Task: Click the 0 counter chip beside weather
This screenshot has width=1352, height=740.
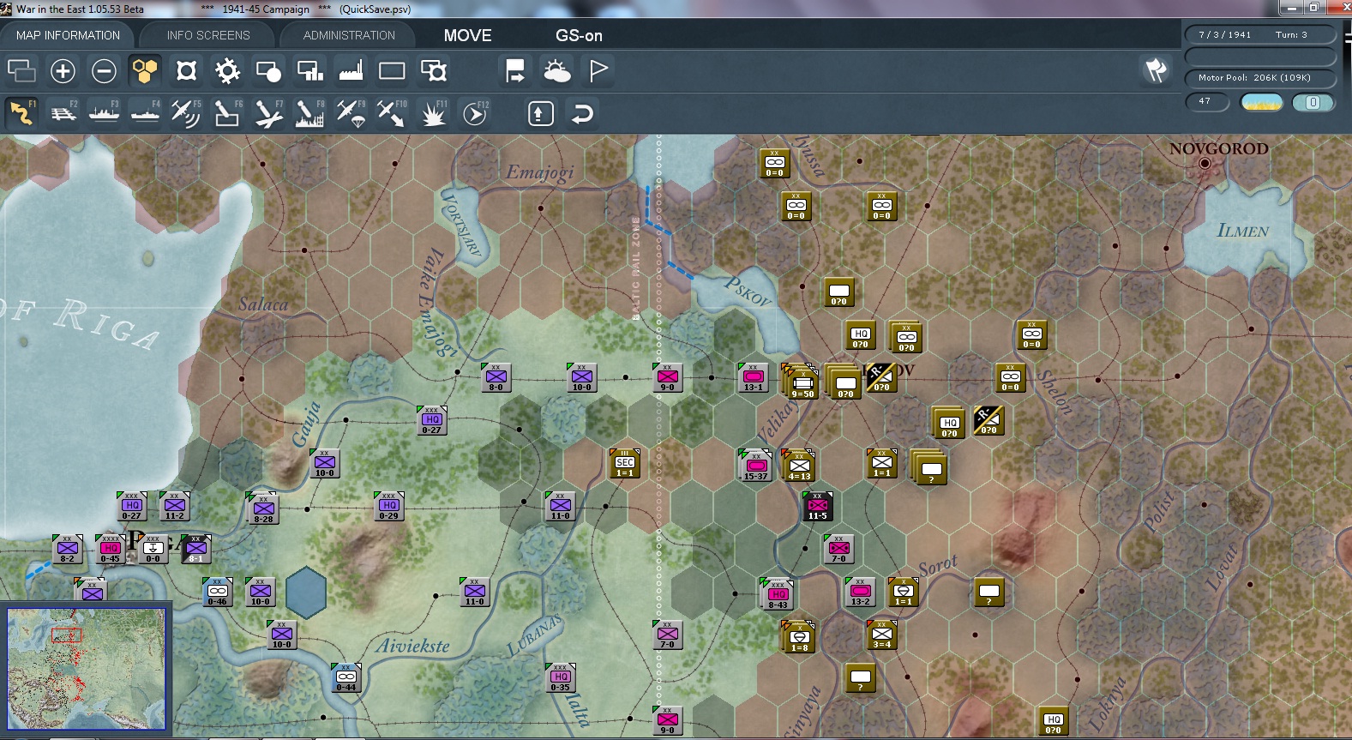Action: point(1313,103)
